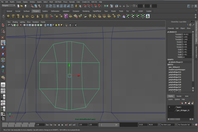Screen dimensions: 198x132
Task: Open the viewport Lighting menu
Action: [22, 22]
